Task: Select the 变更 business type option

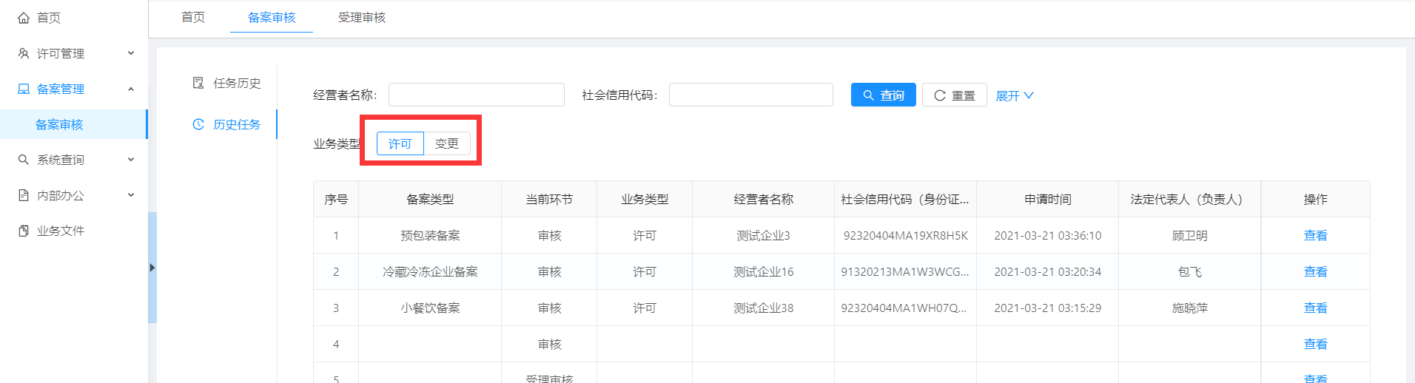Action: 446,143
